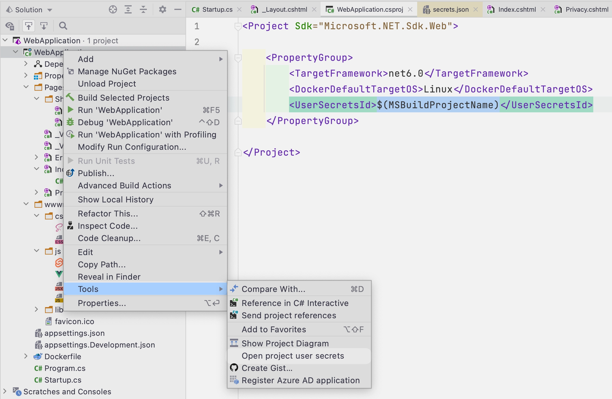Viewport: 612px width, 399px height.
Task: Open Properties… from context menu
Action: pyautogui.click(x=145, y=303)
